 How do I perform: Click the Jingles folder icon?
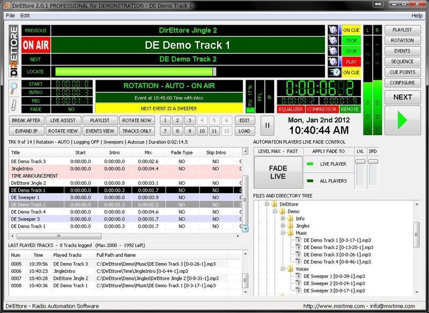(x=291, y=225)
